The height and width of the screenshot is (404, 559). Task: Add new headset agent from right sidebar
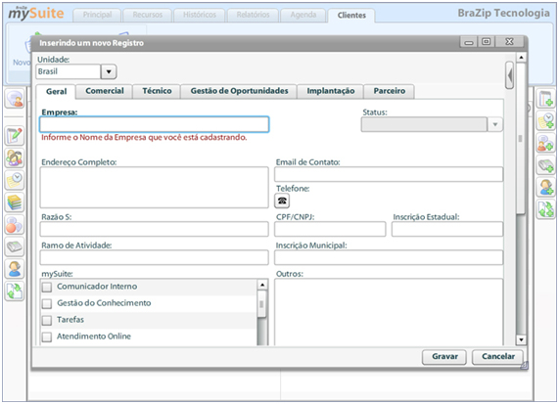point(546,187)
